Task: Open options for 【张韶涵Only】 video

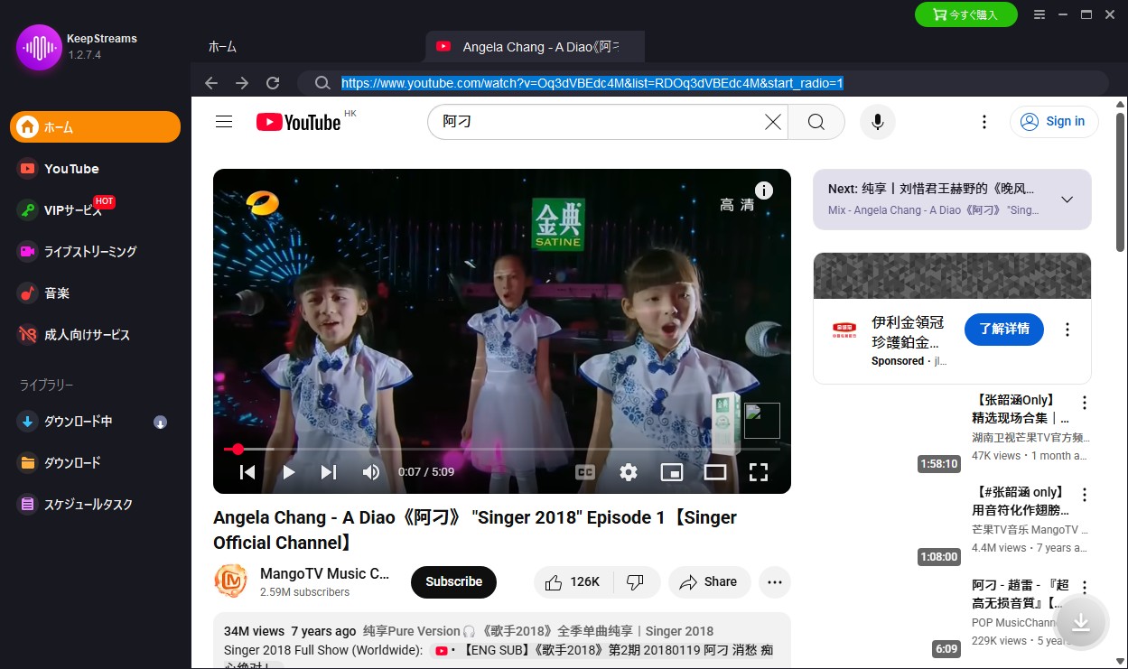Action: (x=1085, y=403)
